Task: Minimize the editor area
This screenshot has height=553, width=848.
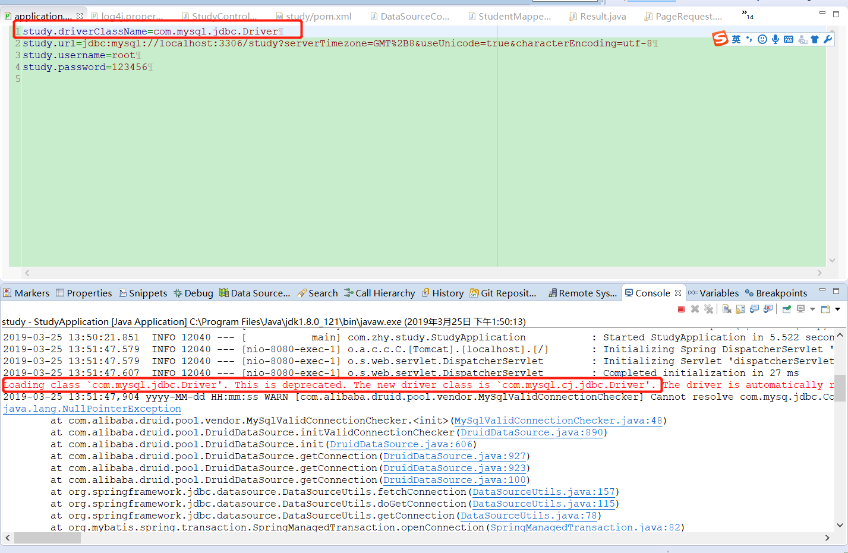Action: click(x=822, y=12)
